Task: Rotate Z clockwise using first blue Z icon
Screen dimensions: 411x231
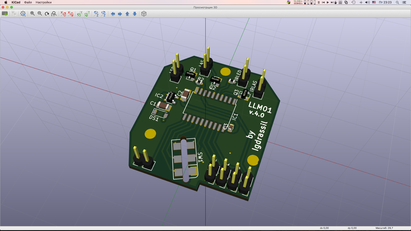Action: pos(96,14)
